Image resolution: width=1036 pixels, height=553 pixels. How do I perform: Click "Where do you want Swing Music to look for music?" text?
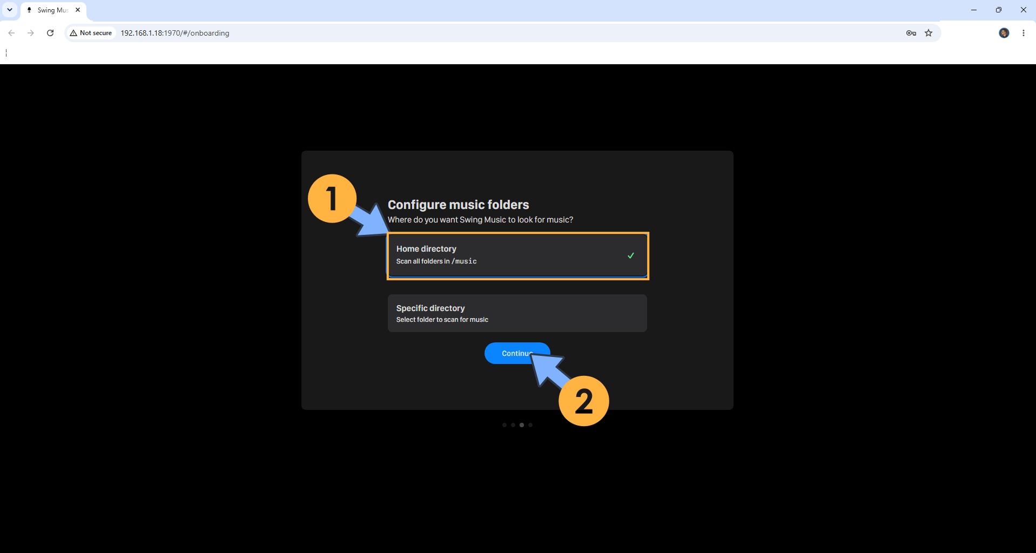click(x=481, y=220)
